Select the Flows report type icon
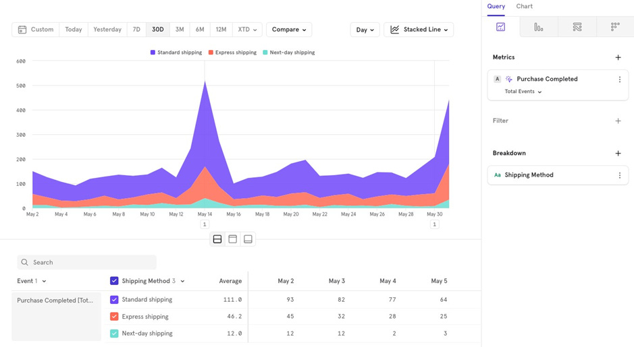 pos(577,27)
